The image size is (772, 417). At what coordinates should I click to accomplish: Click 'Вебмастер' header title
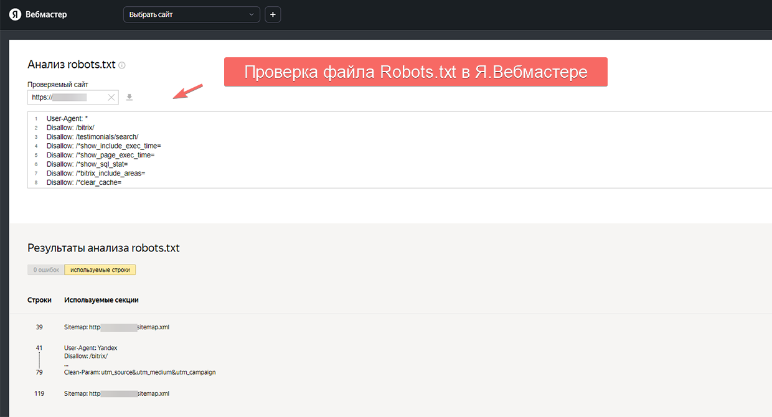tap(46, 14)
